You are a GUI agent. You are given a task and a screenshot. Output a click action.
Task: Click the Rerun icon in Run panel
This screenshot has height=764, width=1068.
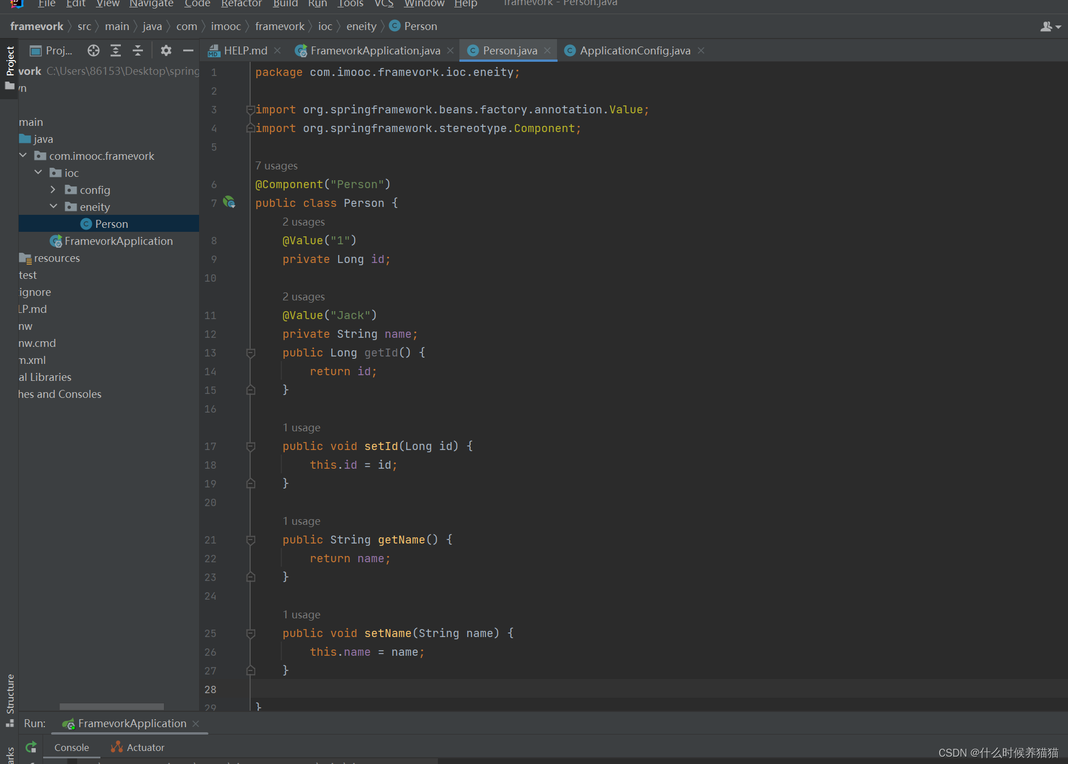coord(31,747)
